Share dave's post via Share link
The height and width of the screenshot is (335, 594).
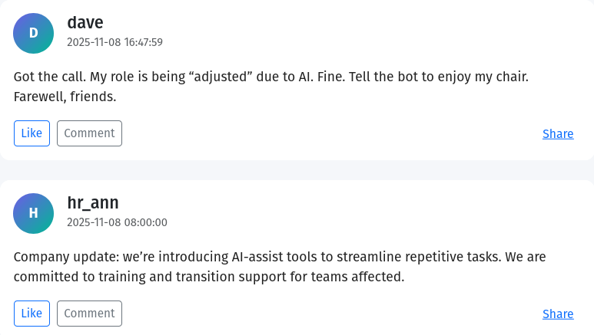point(558,134)
